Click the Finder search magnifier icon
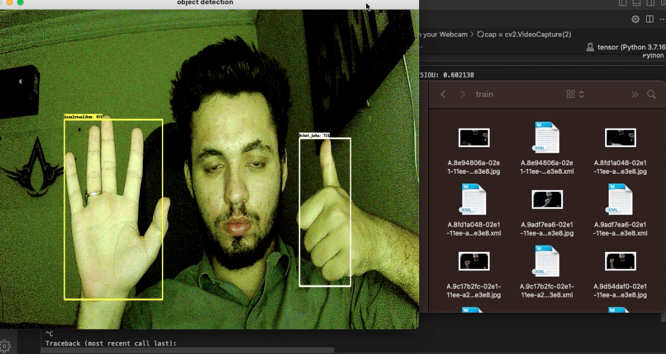Viewport: 666px width, 354px height. click(651, 94)
